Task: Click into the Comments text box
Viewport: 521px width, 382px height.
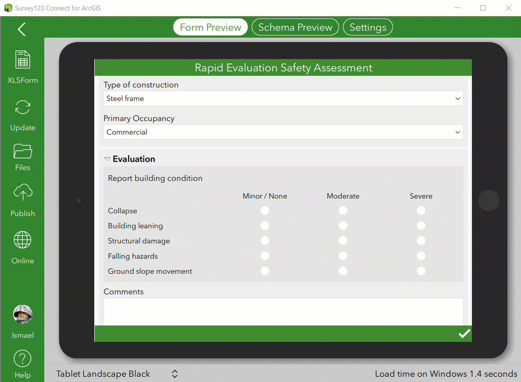Action: point(283,311)
